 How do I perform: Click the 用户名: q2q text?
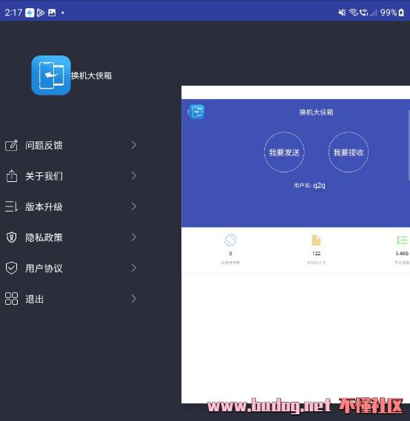click(x=309, y=186)
